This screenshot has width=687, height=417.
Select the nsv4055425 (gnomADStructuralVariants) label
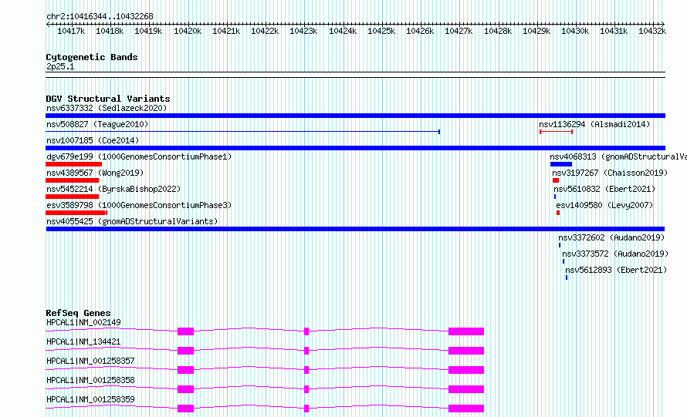point(132,221)
